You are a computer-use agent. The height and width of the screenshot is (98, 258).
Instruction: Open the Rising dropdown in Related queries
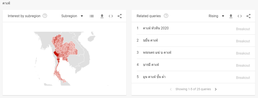pos(216,16)
